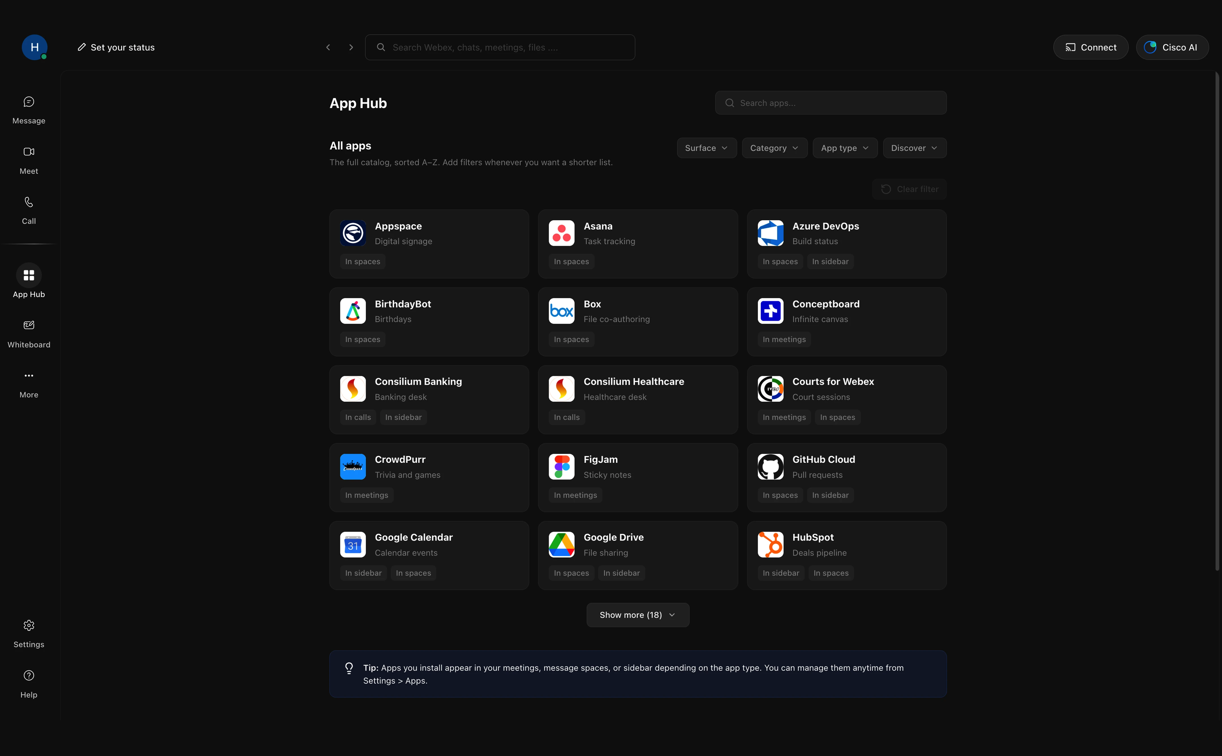Open the Discover filter dropdown
This screenshot has height=756, width=1222.
pos(915,148)
